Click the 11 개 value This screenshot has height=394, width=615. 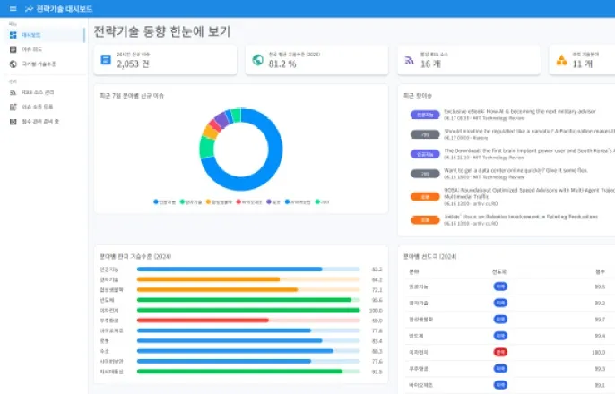click(x=582, y=64)
